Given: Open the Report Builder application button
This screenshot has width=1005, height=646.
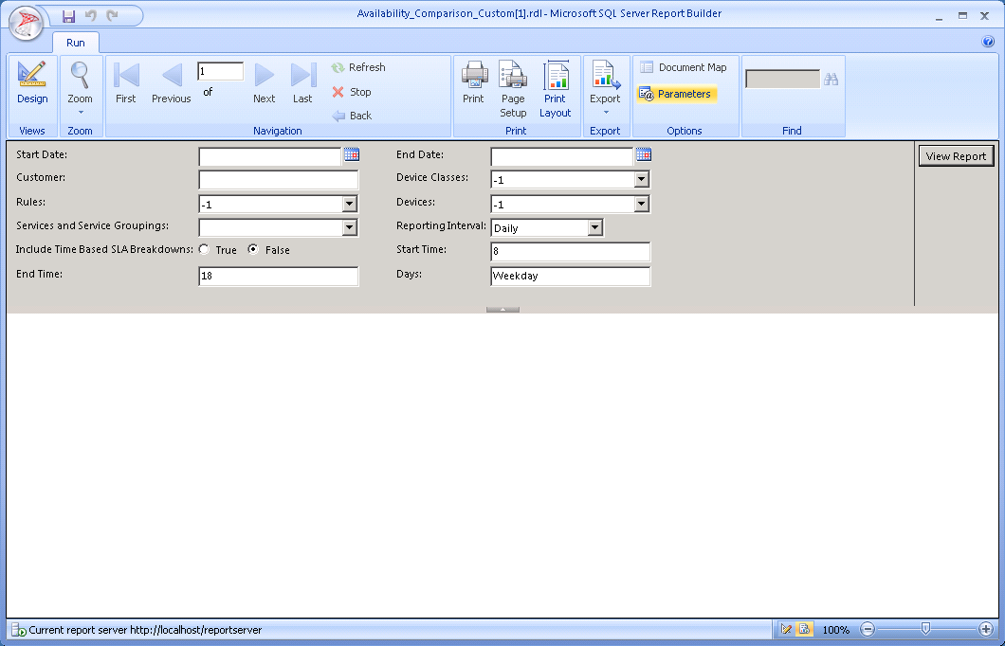Looking at the screenshot, I should point(26,23).
